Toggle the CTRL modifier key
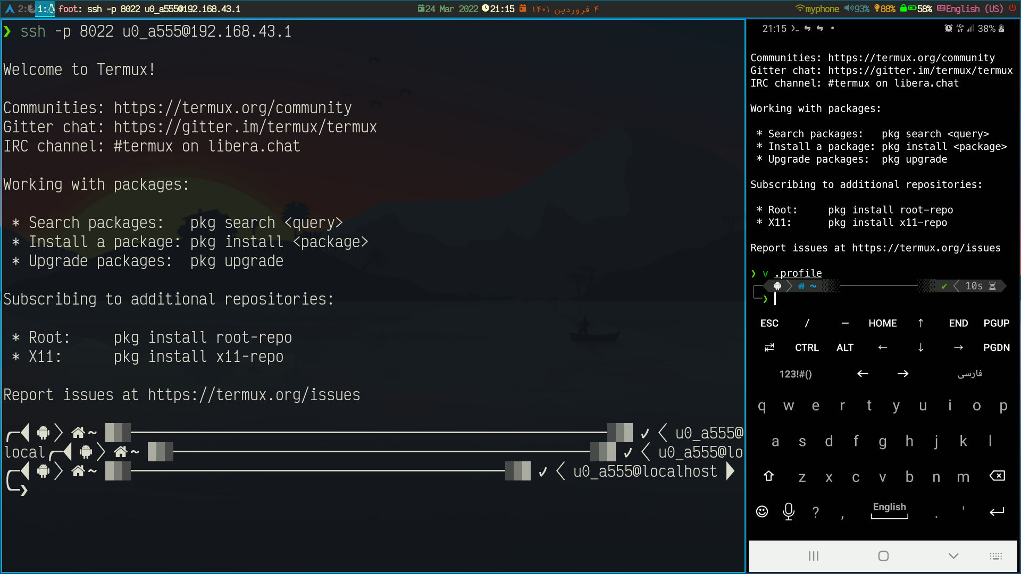1021x574 pixels. (807, 348)
